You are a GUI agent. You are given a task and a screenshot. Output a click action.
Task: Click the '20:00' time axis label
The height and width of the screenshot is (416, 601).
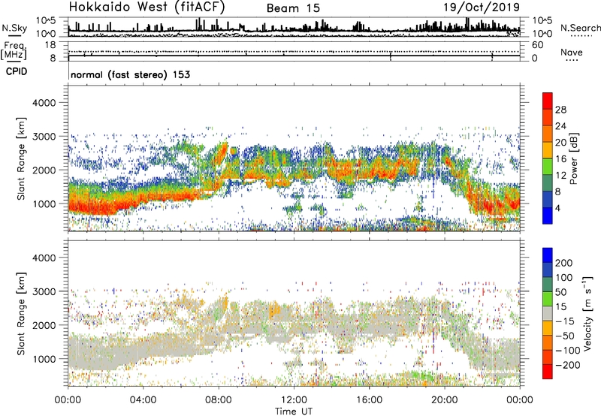coord(445,400)
